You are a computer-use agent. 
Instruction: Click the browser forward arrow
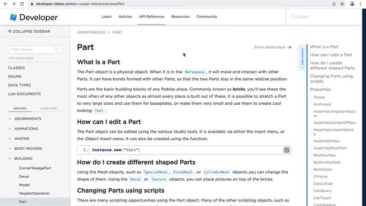point(14,4)
